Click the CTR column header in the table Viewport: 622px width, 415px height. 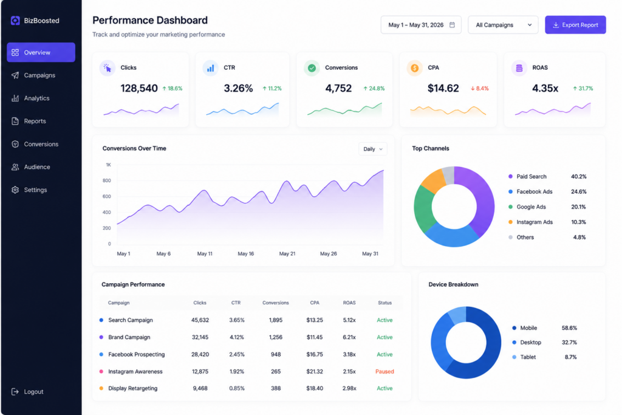[236, 303]
